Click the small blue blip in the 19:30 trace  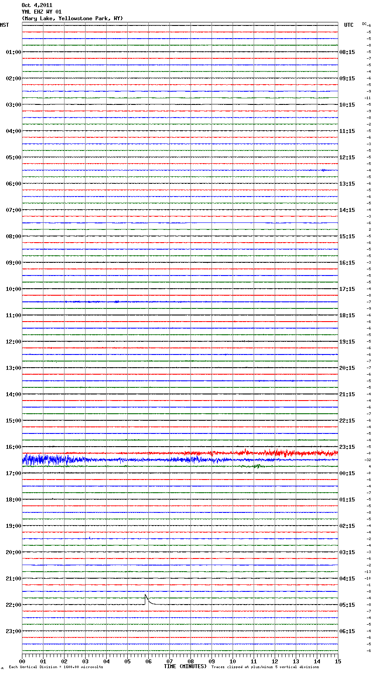(90, 538)
